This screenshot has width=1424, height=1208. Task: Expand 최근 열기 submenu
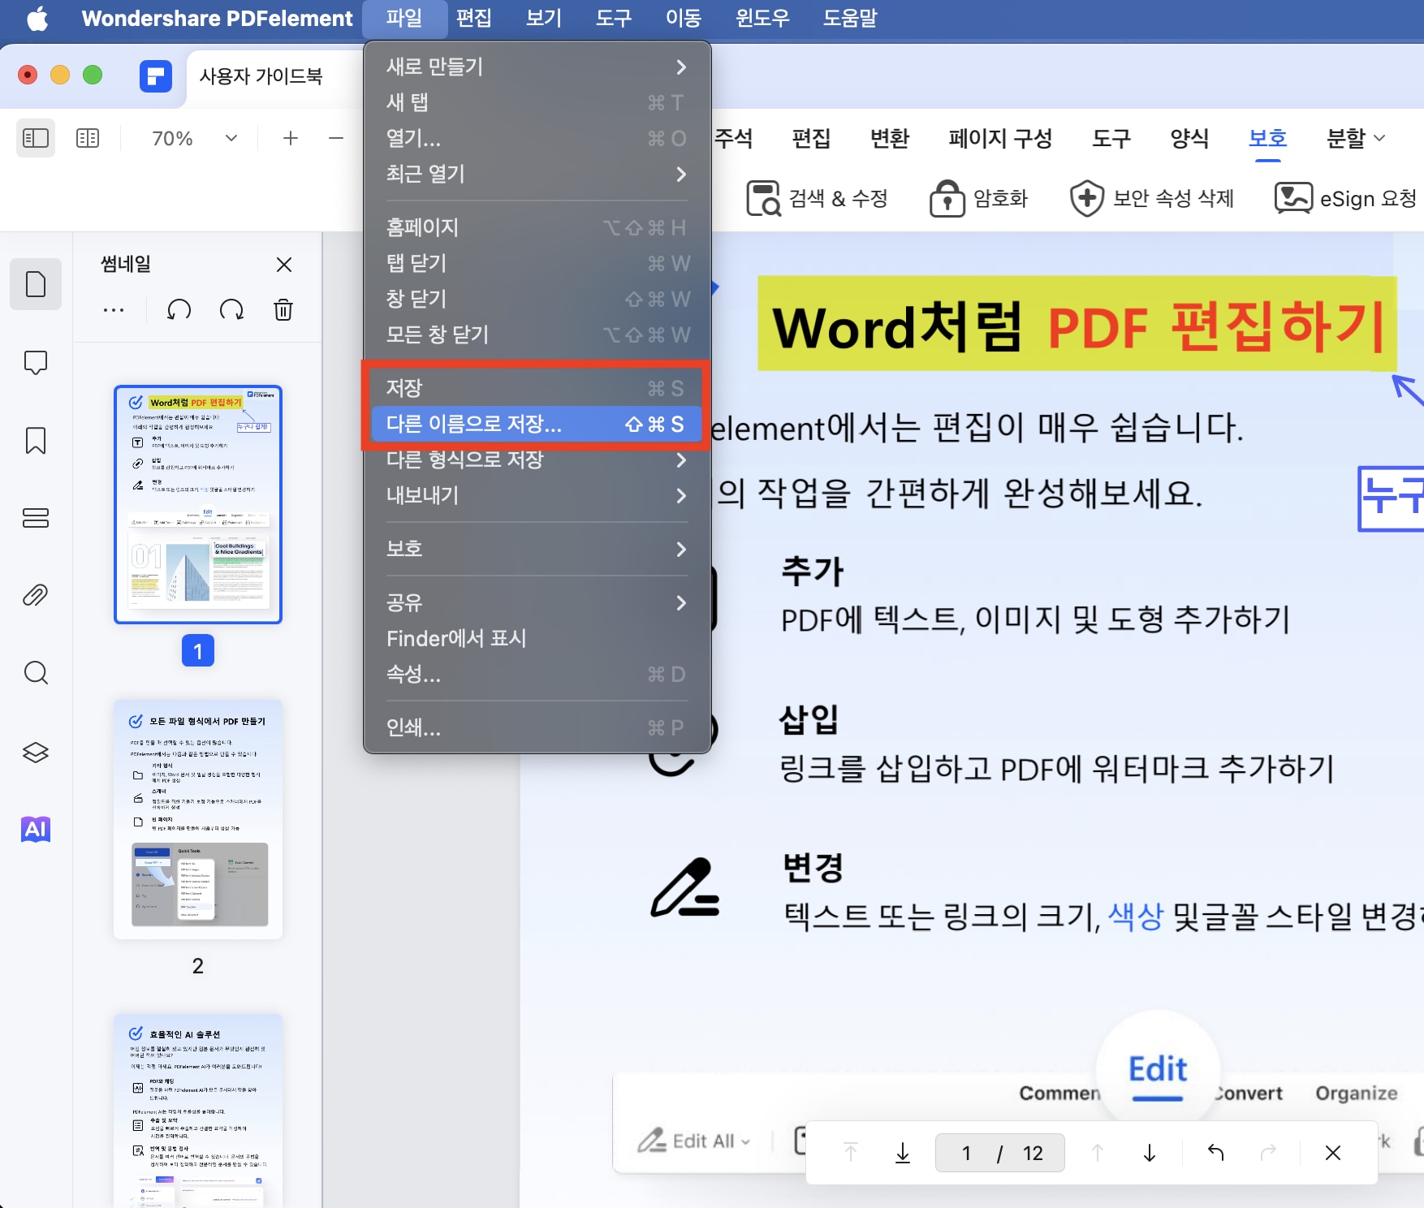tap(537, 174)
